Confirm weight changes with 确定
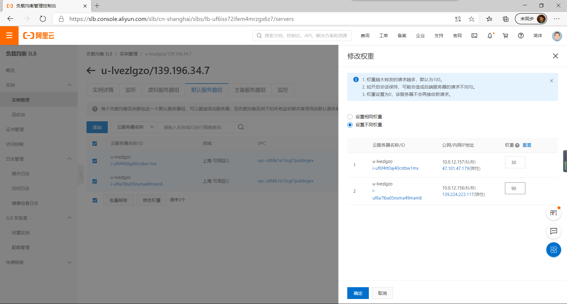Viewport: 567px width, 304px height. [x=358, y=293]
